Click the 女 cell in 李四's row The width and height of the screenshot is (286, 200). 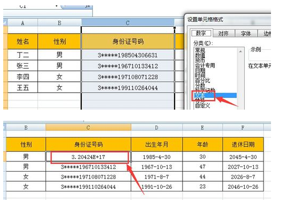coord(59,76)
